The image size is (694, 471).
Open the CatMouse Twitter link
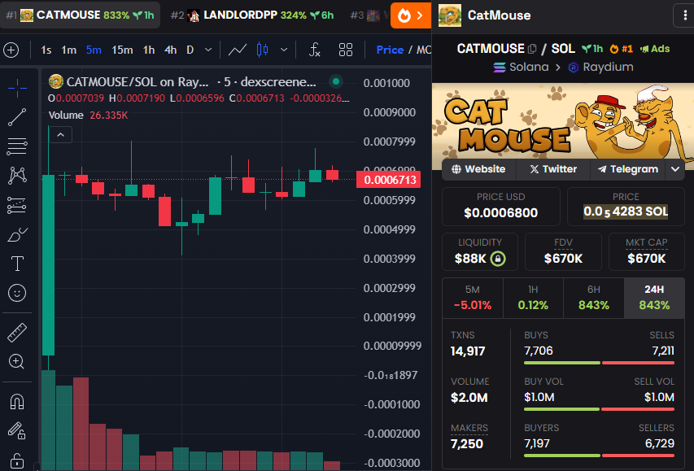(553, 169)
